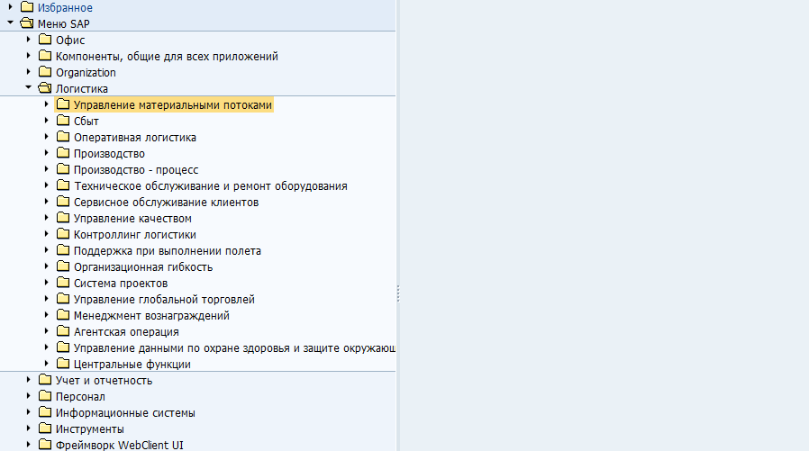Viewport: 809px width, 451px height.
Task: Click the Агентская операция folder icon
Action: [x=63, y=331]
